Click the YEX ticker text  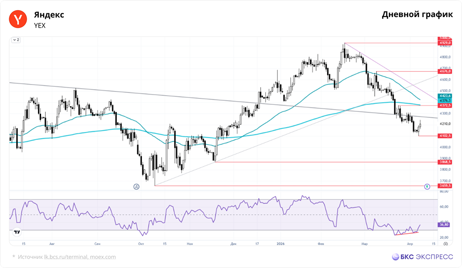[x=40, y=26]
